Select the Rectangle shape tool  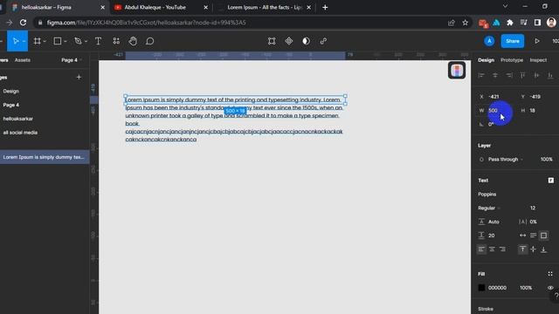click(x=57, y=41)
